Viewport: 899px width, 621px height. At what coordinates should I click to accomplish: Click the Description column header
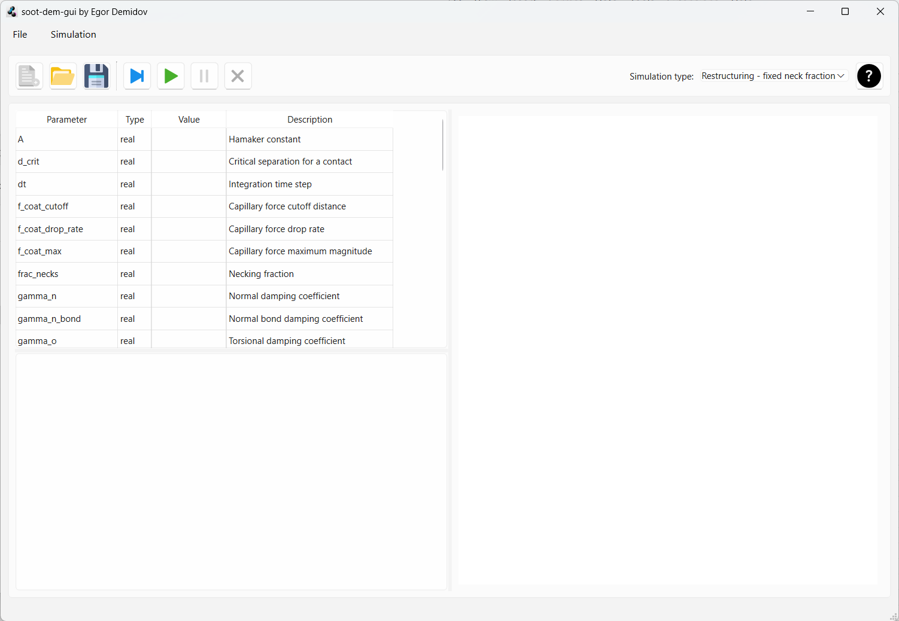[310, 120]
